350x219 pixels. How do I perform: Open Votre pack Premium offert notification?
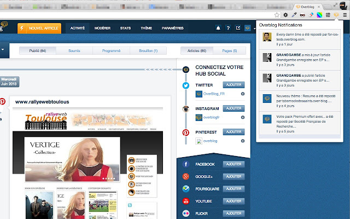[300, 124]
